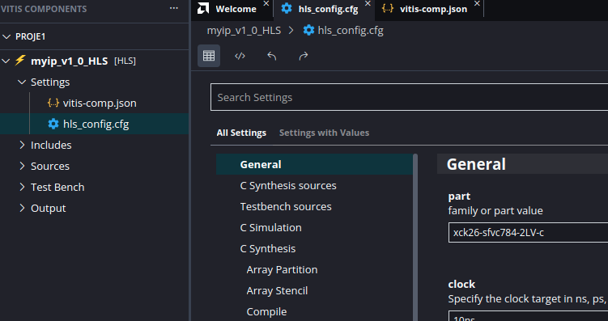Close the vitis-comp.json tab
Screen dimensions: 608x321
pyautogui.click(x=477, y=3)
